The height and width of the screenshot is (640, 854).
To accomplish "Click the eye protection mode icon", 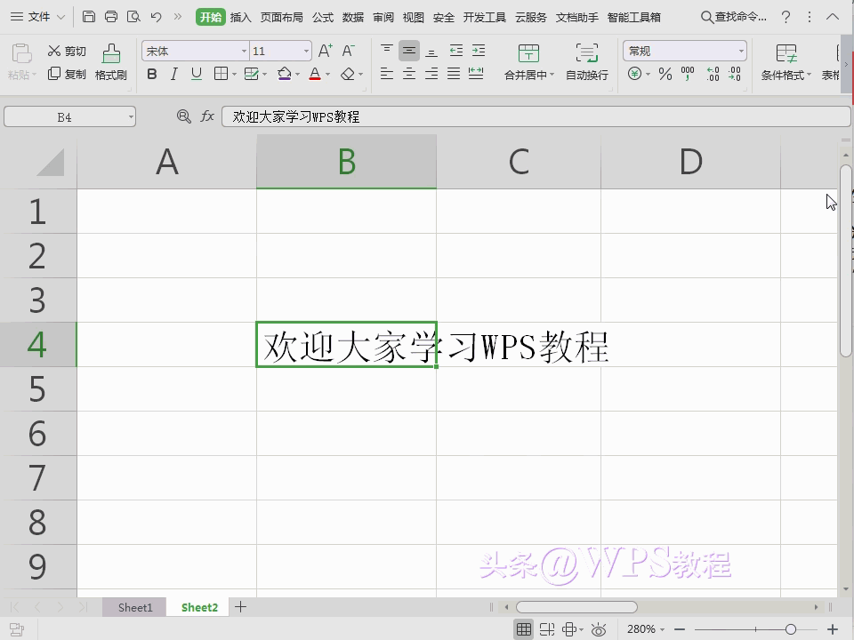I will (599, 629).
